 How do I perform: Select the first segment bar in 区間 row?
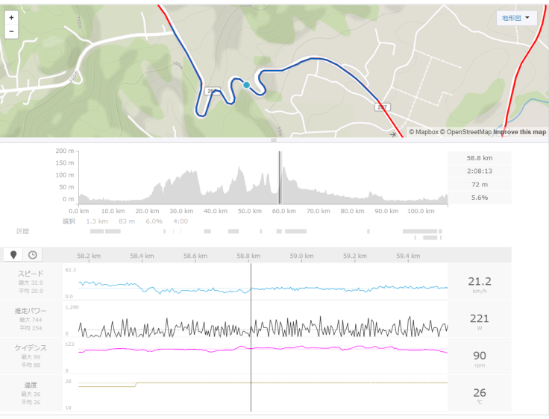[x=97, y=231]
